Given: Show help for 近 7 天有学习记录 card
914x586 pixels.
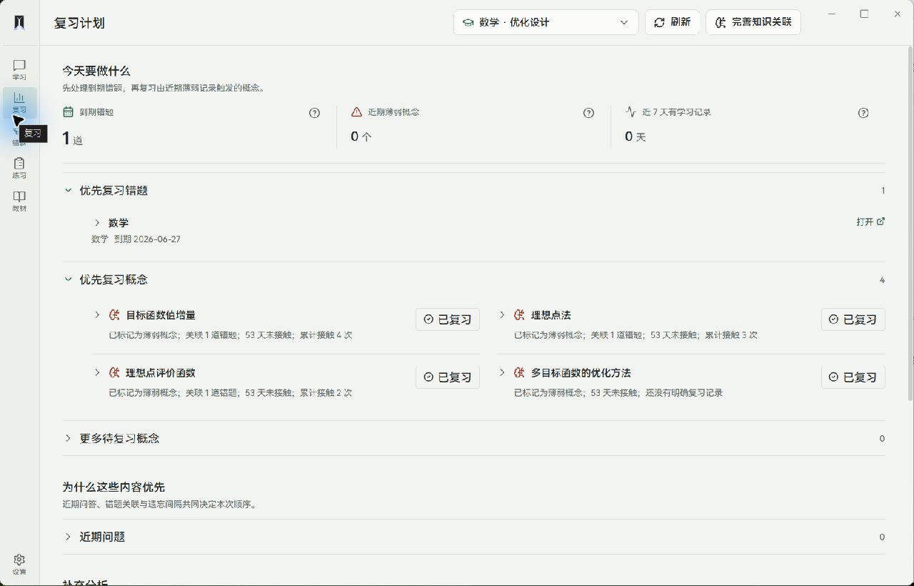Looking at the screenshot, I should [x=863, y=113].
